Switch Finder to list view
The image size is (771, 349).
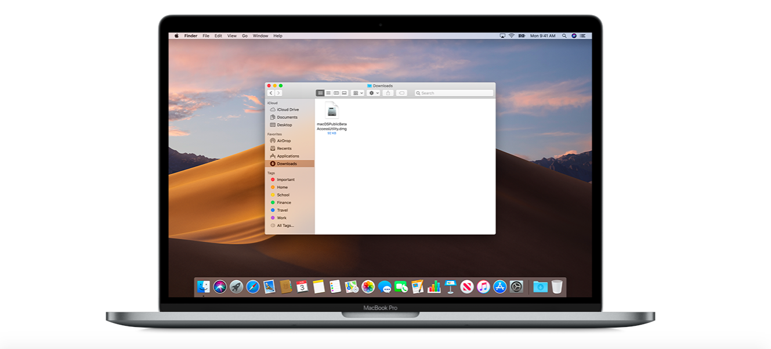[328, 93]
